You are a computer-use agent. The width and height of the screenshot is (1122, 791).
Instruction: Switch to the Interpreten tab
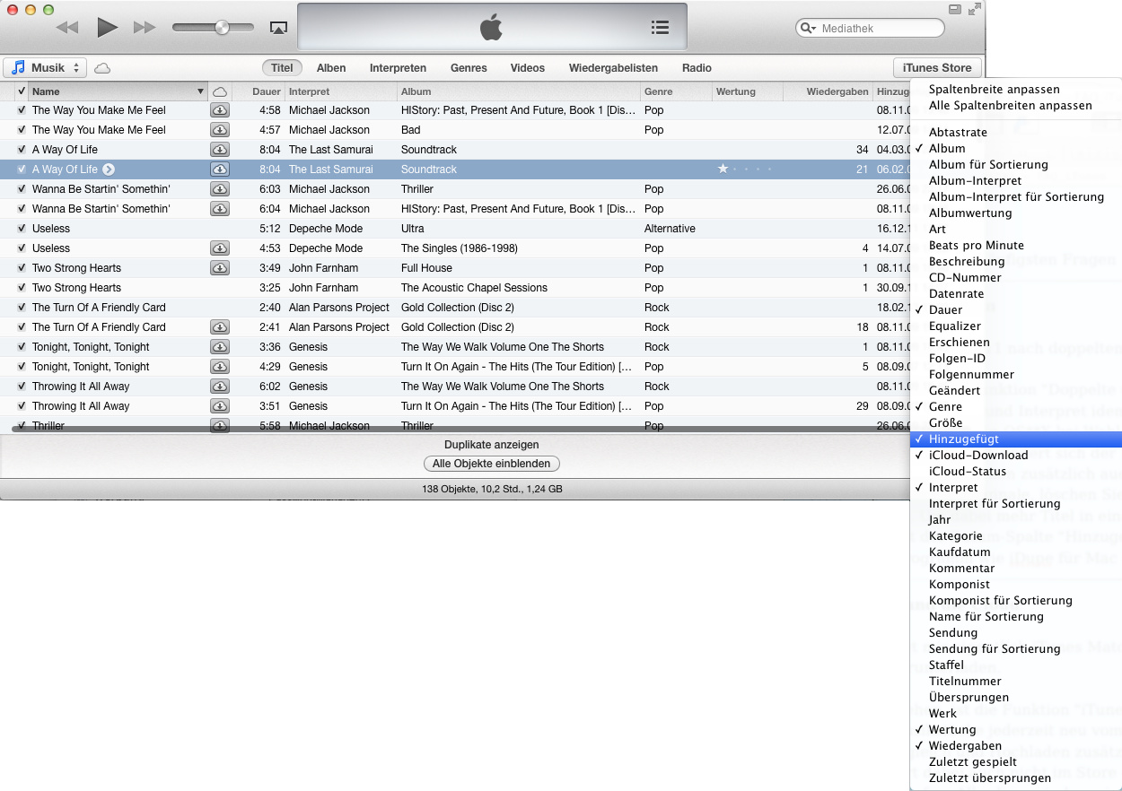coord(398,67)
